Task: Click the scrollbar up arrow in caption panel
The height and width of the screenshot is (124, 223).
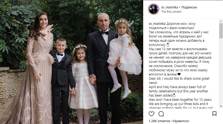Action: click(x=221, y=21)
